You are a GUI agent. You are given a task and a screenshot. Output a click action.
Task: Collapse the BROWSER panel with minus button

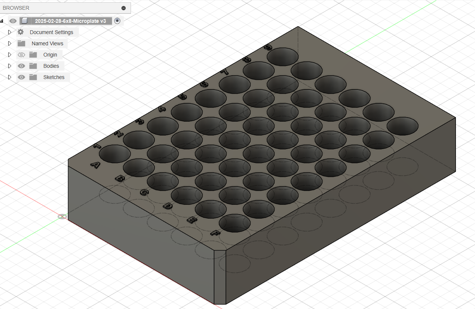123,8
